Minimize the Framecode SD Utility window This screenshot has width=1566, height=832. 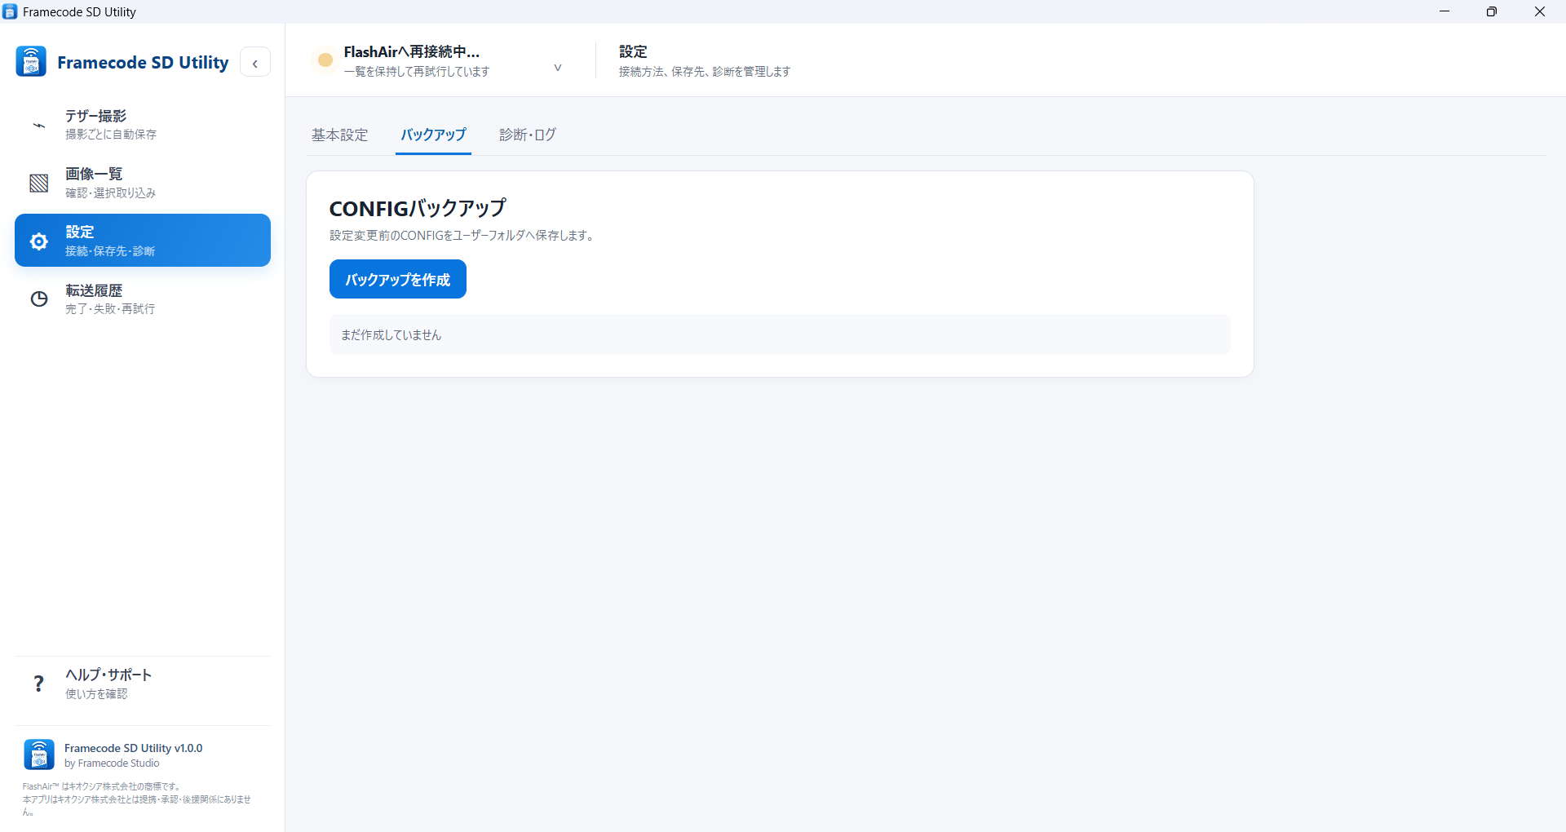[x=1444, y=11]
